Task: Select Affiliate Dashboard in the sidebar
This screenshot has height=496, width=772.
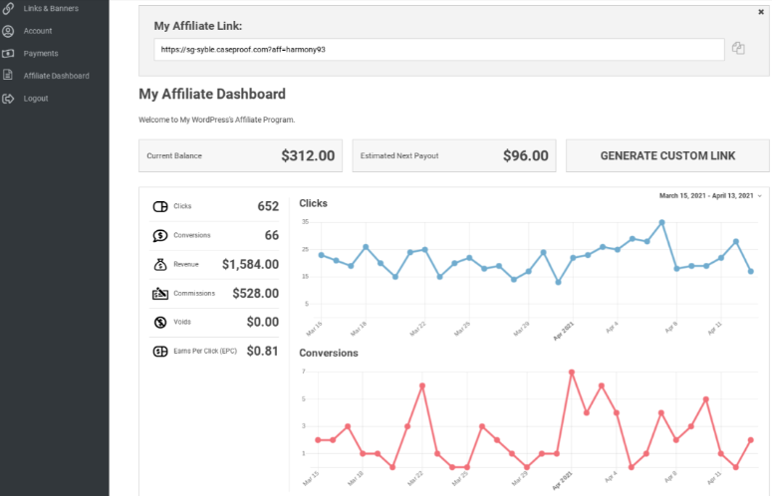Action: tap(56, 76)
